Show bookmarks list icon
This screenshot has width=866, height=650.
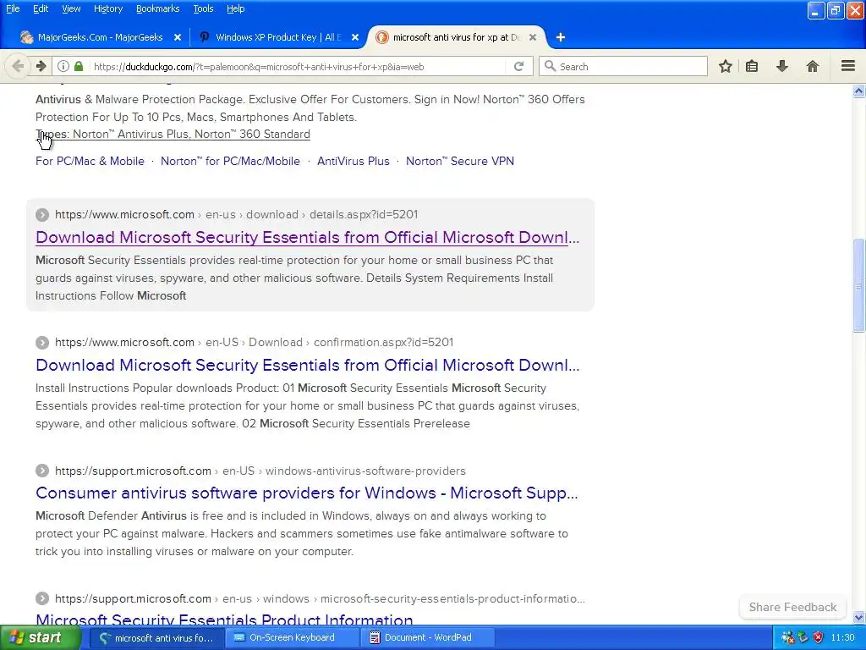click(752, 66)
